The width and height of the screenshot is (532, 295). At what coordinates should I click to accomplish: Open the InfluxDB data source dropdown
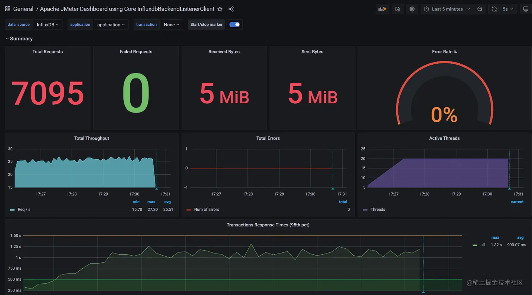point(48,25)
